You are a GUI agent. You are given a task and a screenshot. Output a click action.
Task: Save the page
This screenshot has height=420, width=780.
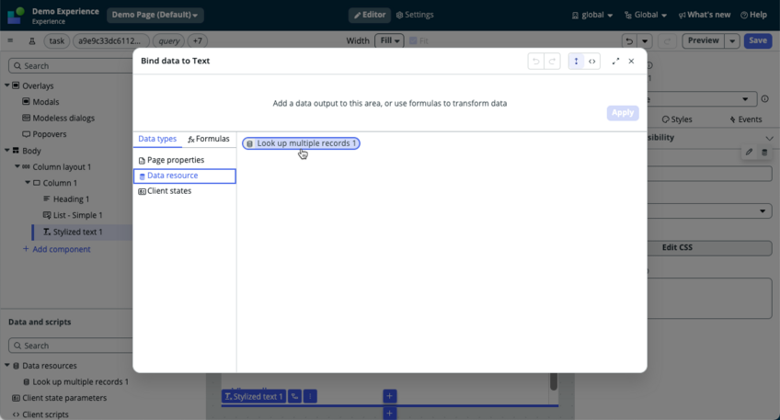(x=758, y=40)
